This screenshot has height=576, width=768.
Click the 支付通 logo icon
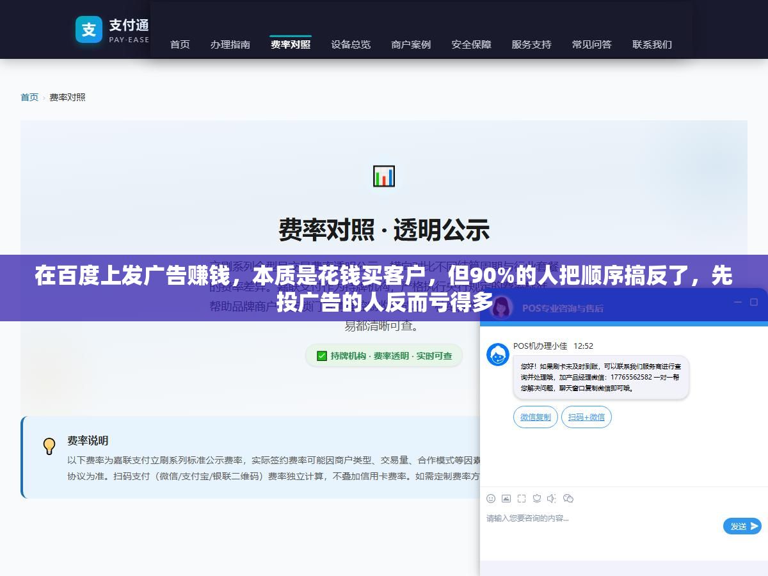click(89, 29)
